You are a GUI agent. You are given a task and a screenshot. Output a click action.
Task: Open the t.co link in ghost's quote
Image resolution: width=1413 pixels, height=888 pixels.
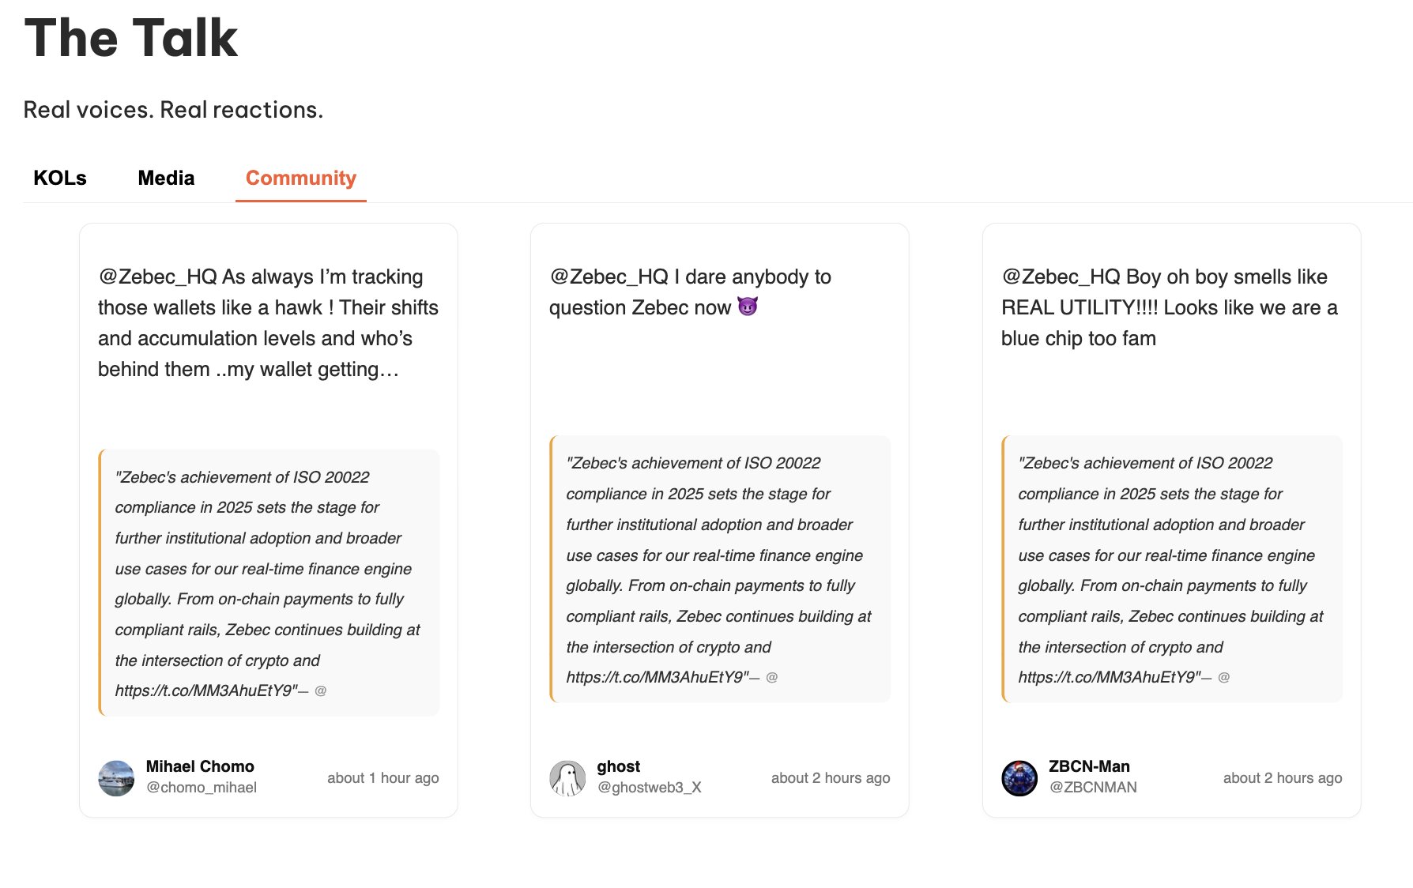pyautogui.click(x=655, y=678)
